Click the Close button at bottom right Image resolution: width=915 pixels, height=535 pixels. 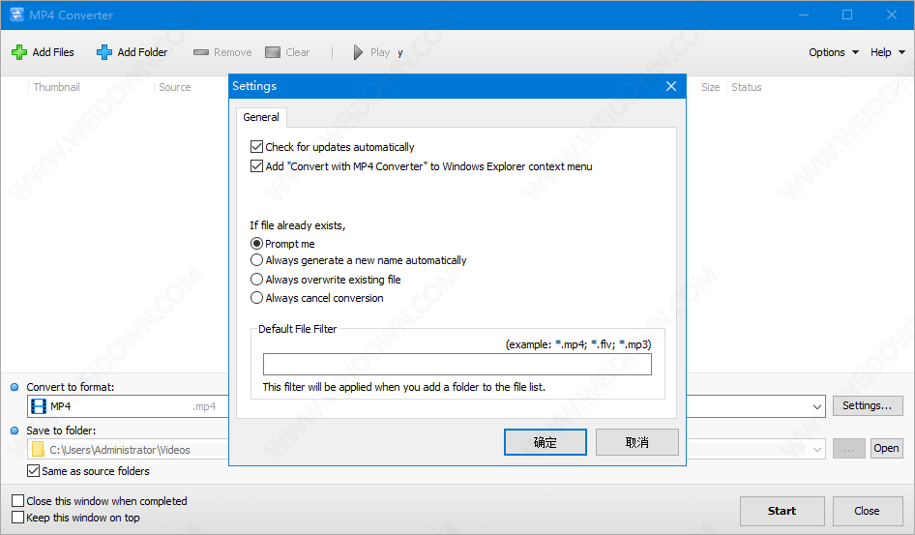pyautogui.click(x=868, y=511)
